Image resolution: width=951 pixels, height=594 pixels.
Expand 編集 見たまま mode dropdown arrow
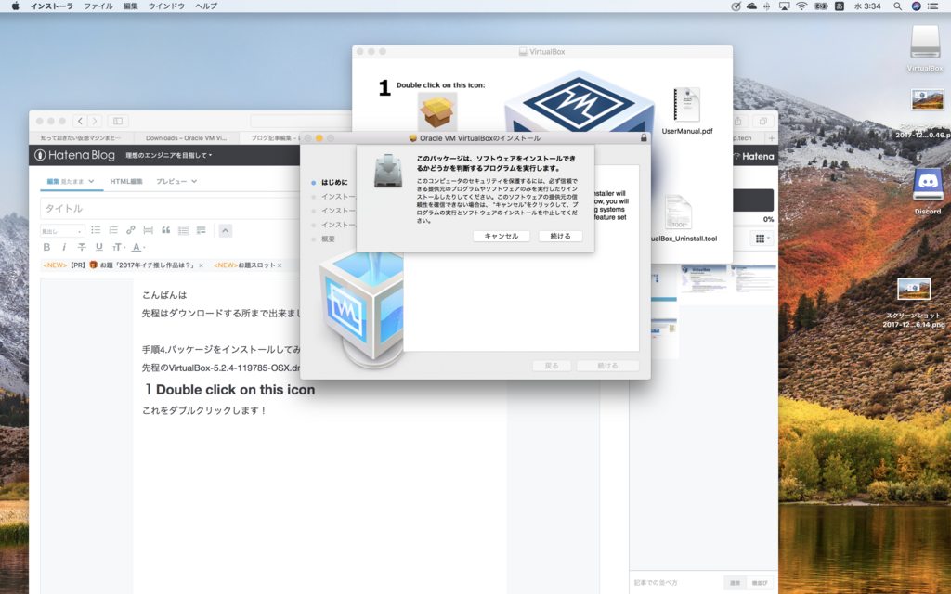pos(91,181)
